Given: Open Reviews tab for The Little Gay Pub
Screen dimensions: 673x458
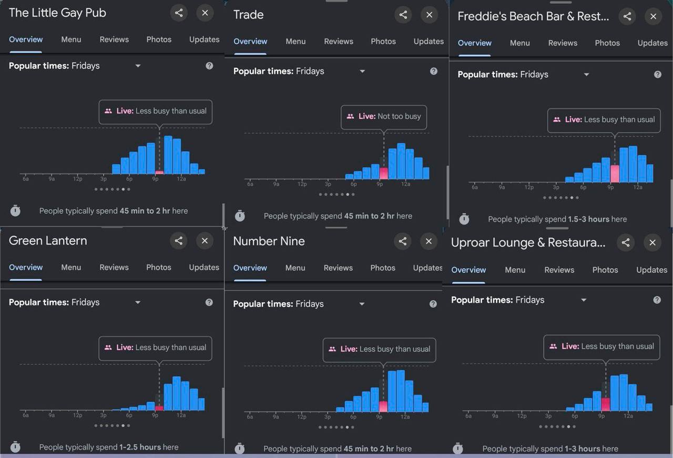Looking at the screenshot, I should [x=114, y=39].
